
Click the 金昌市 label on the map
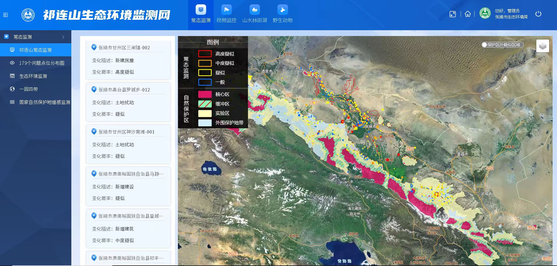coord(462,154)
